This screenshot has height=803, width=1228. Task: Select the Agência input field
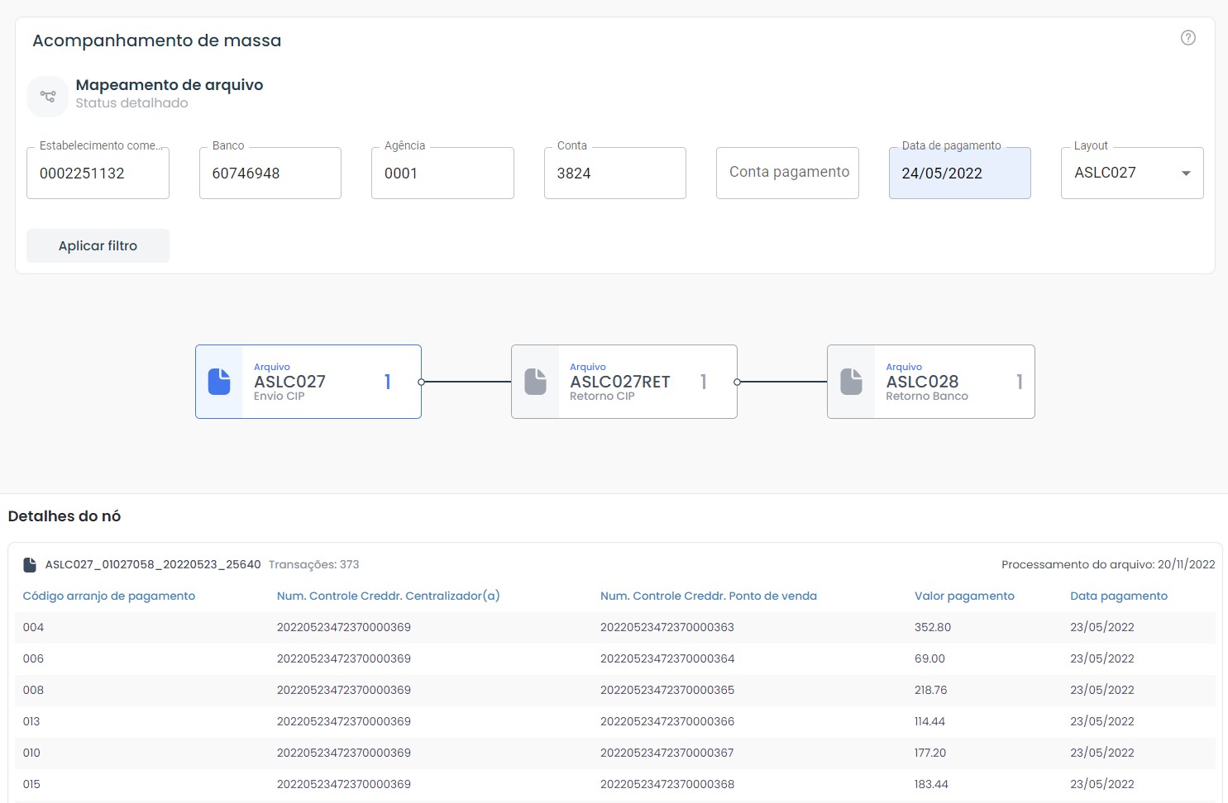pos(442,173)
